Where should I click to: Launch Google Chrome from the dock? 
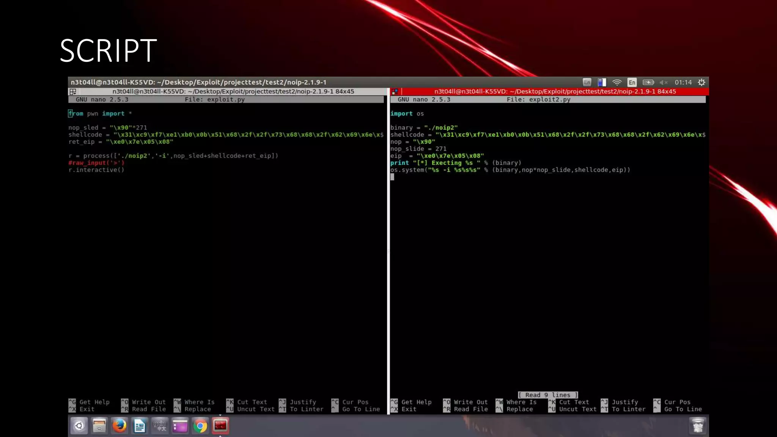tap(200, 426)
